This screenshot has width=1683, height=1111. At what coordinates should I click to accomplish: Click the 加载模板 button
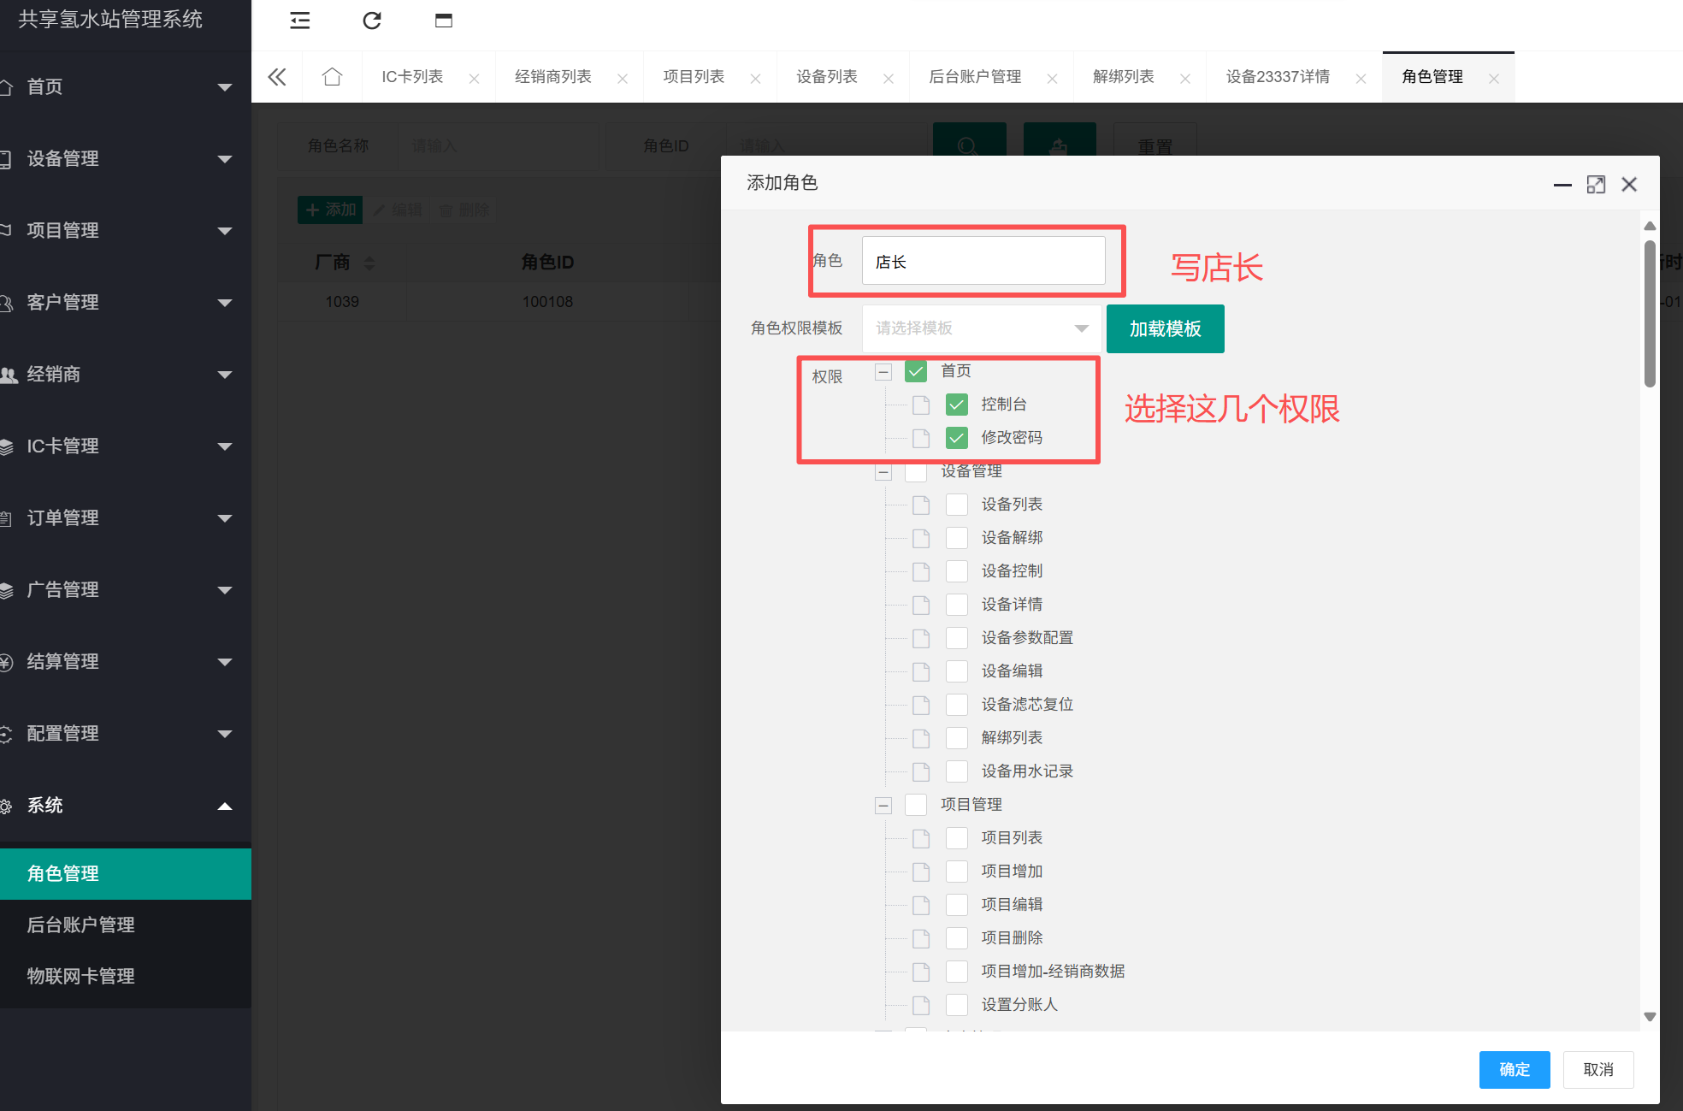click(1165, 329)
